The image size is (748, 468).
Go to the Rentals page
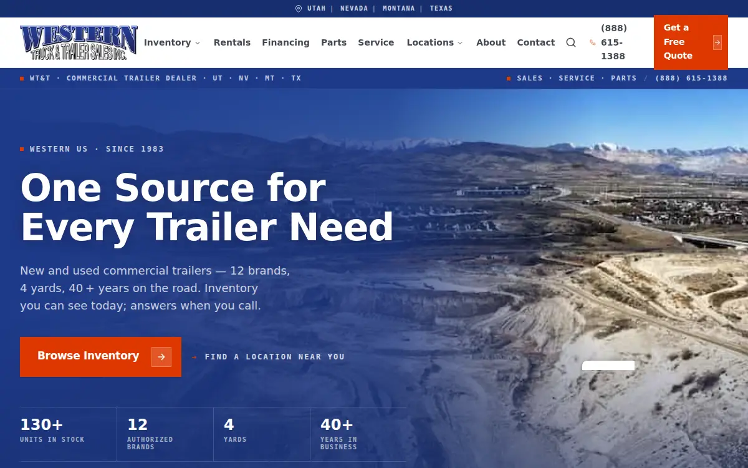(232, 42)
